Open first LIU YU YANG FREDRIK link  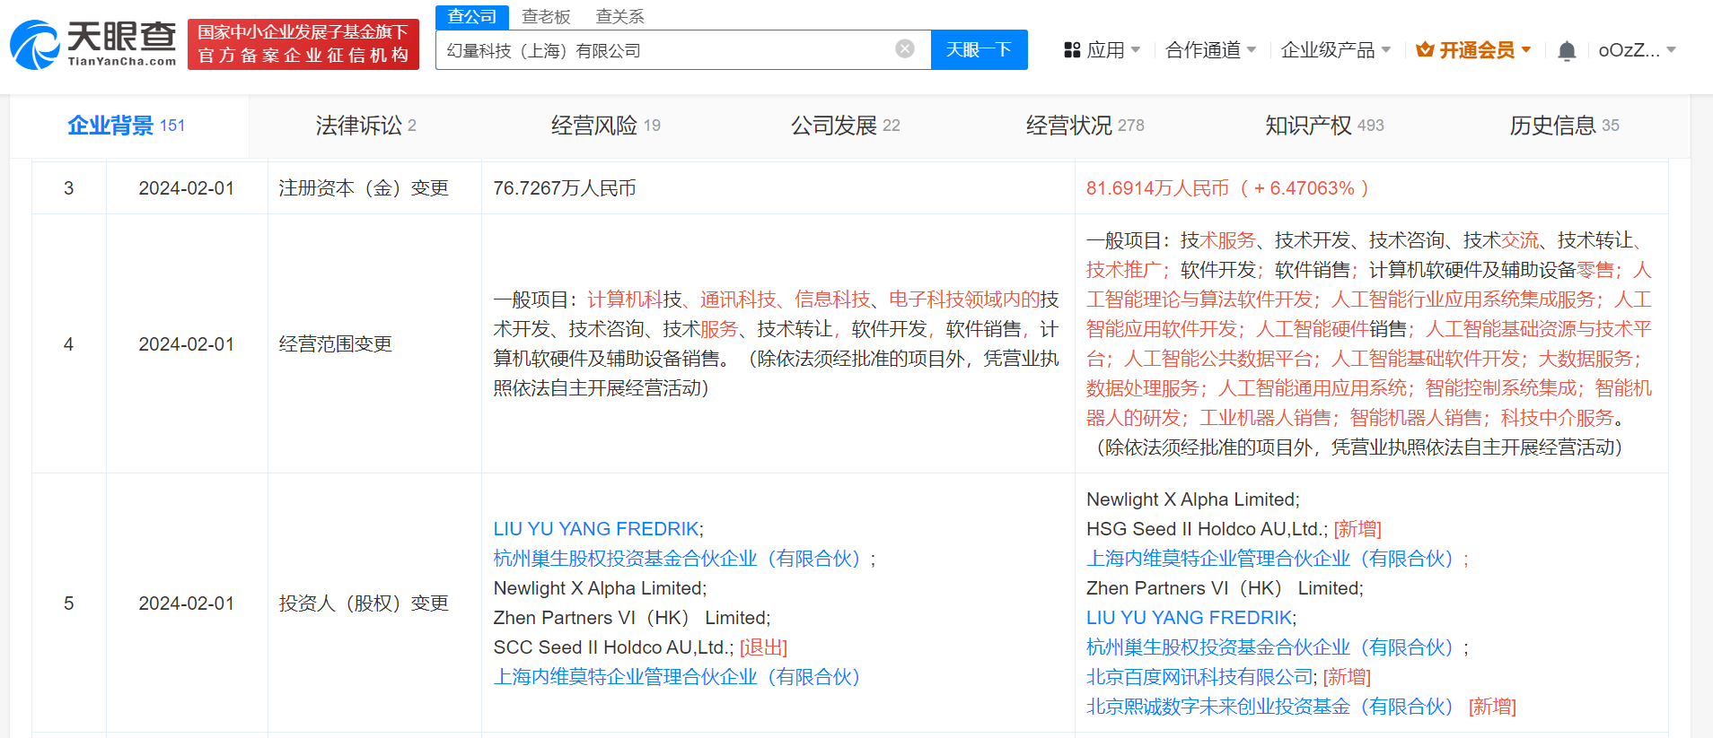596,529
